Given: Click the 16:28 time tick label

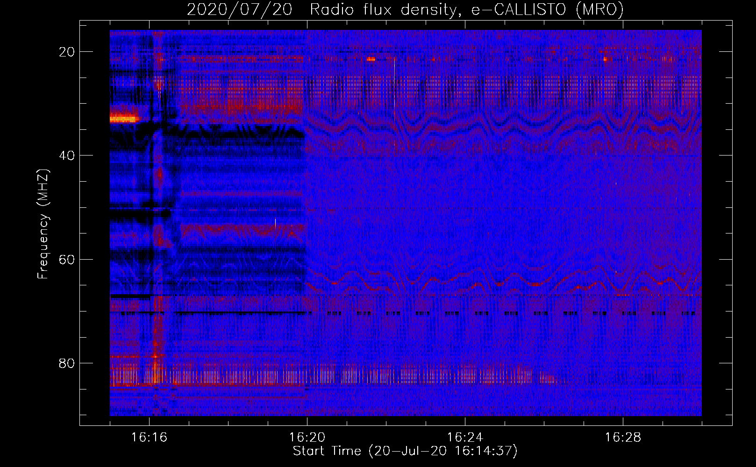Looking at the screenshot, I should click(623, 438).
